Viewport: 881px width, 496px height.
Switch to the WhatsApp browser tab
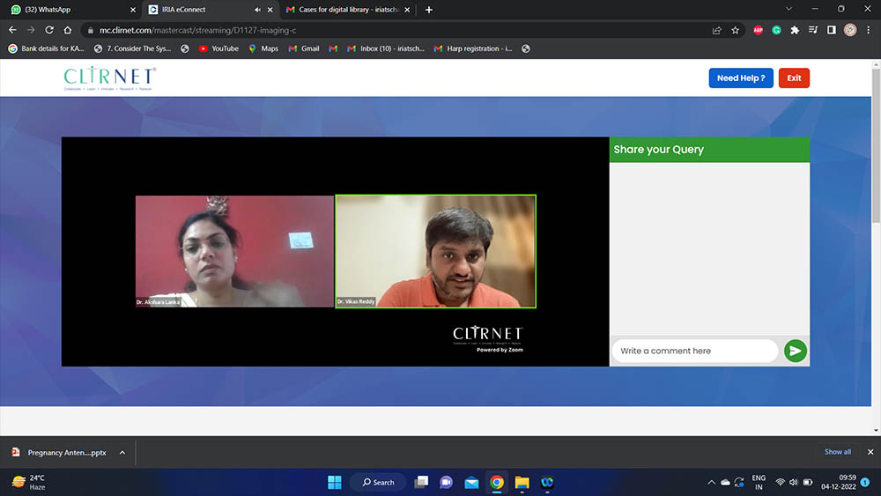(70, 10)
